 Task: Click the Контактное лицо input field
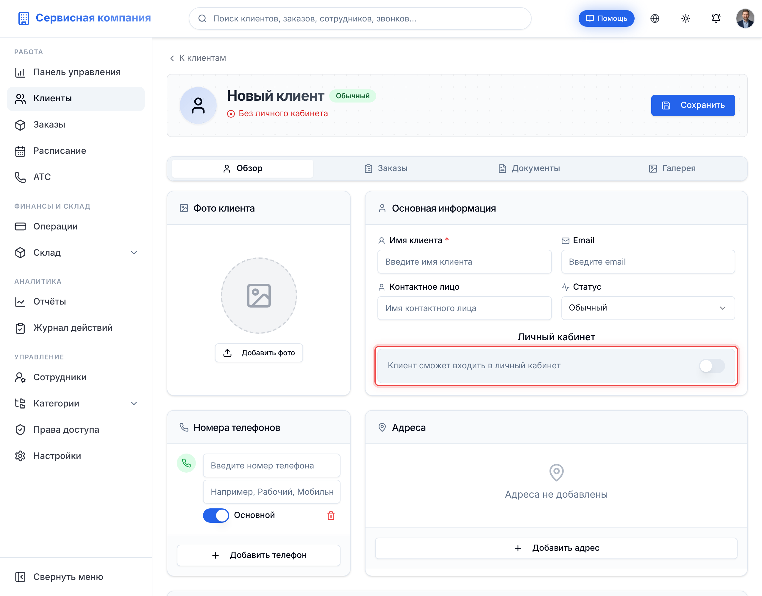tap(464, 308)
